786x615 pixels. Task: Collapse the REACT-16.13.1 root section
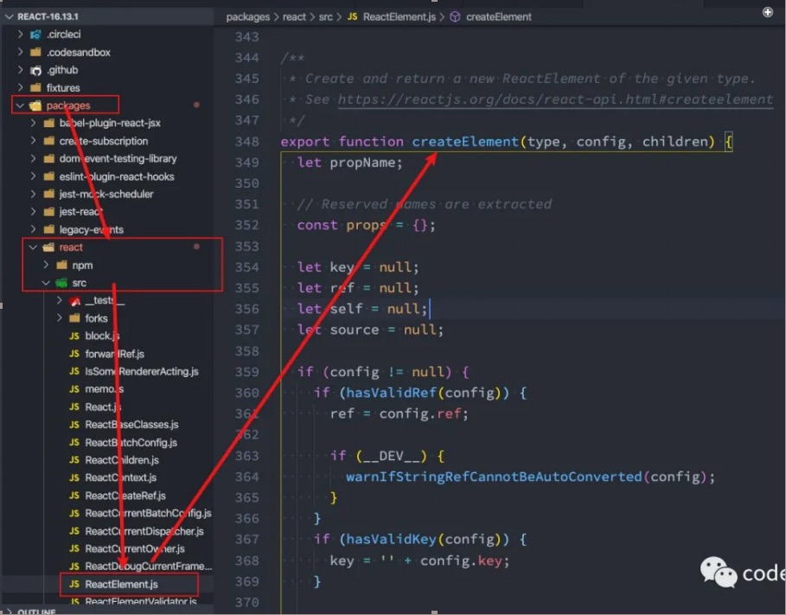(9, 16)
